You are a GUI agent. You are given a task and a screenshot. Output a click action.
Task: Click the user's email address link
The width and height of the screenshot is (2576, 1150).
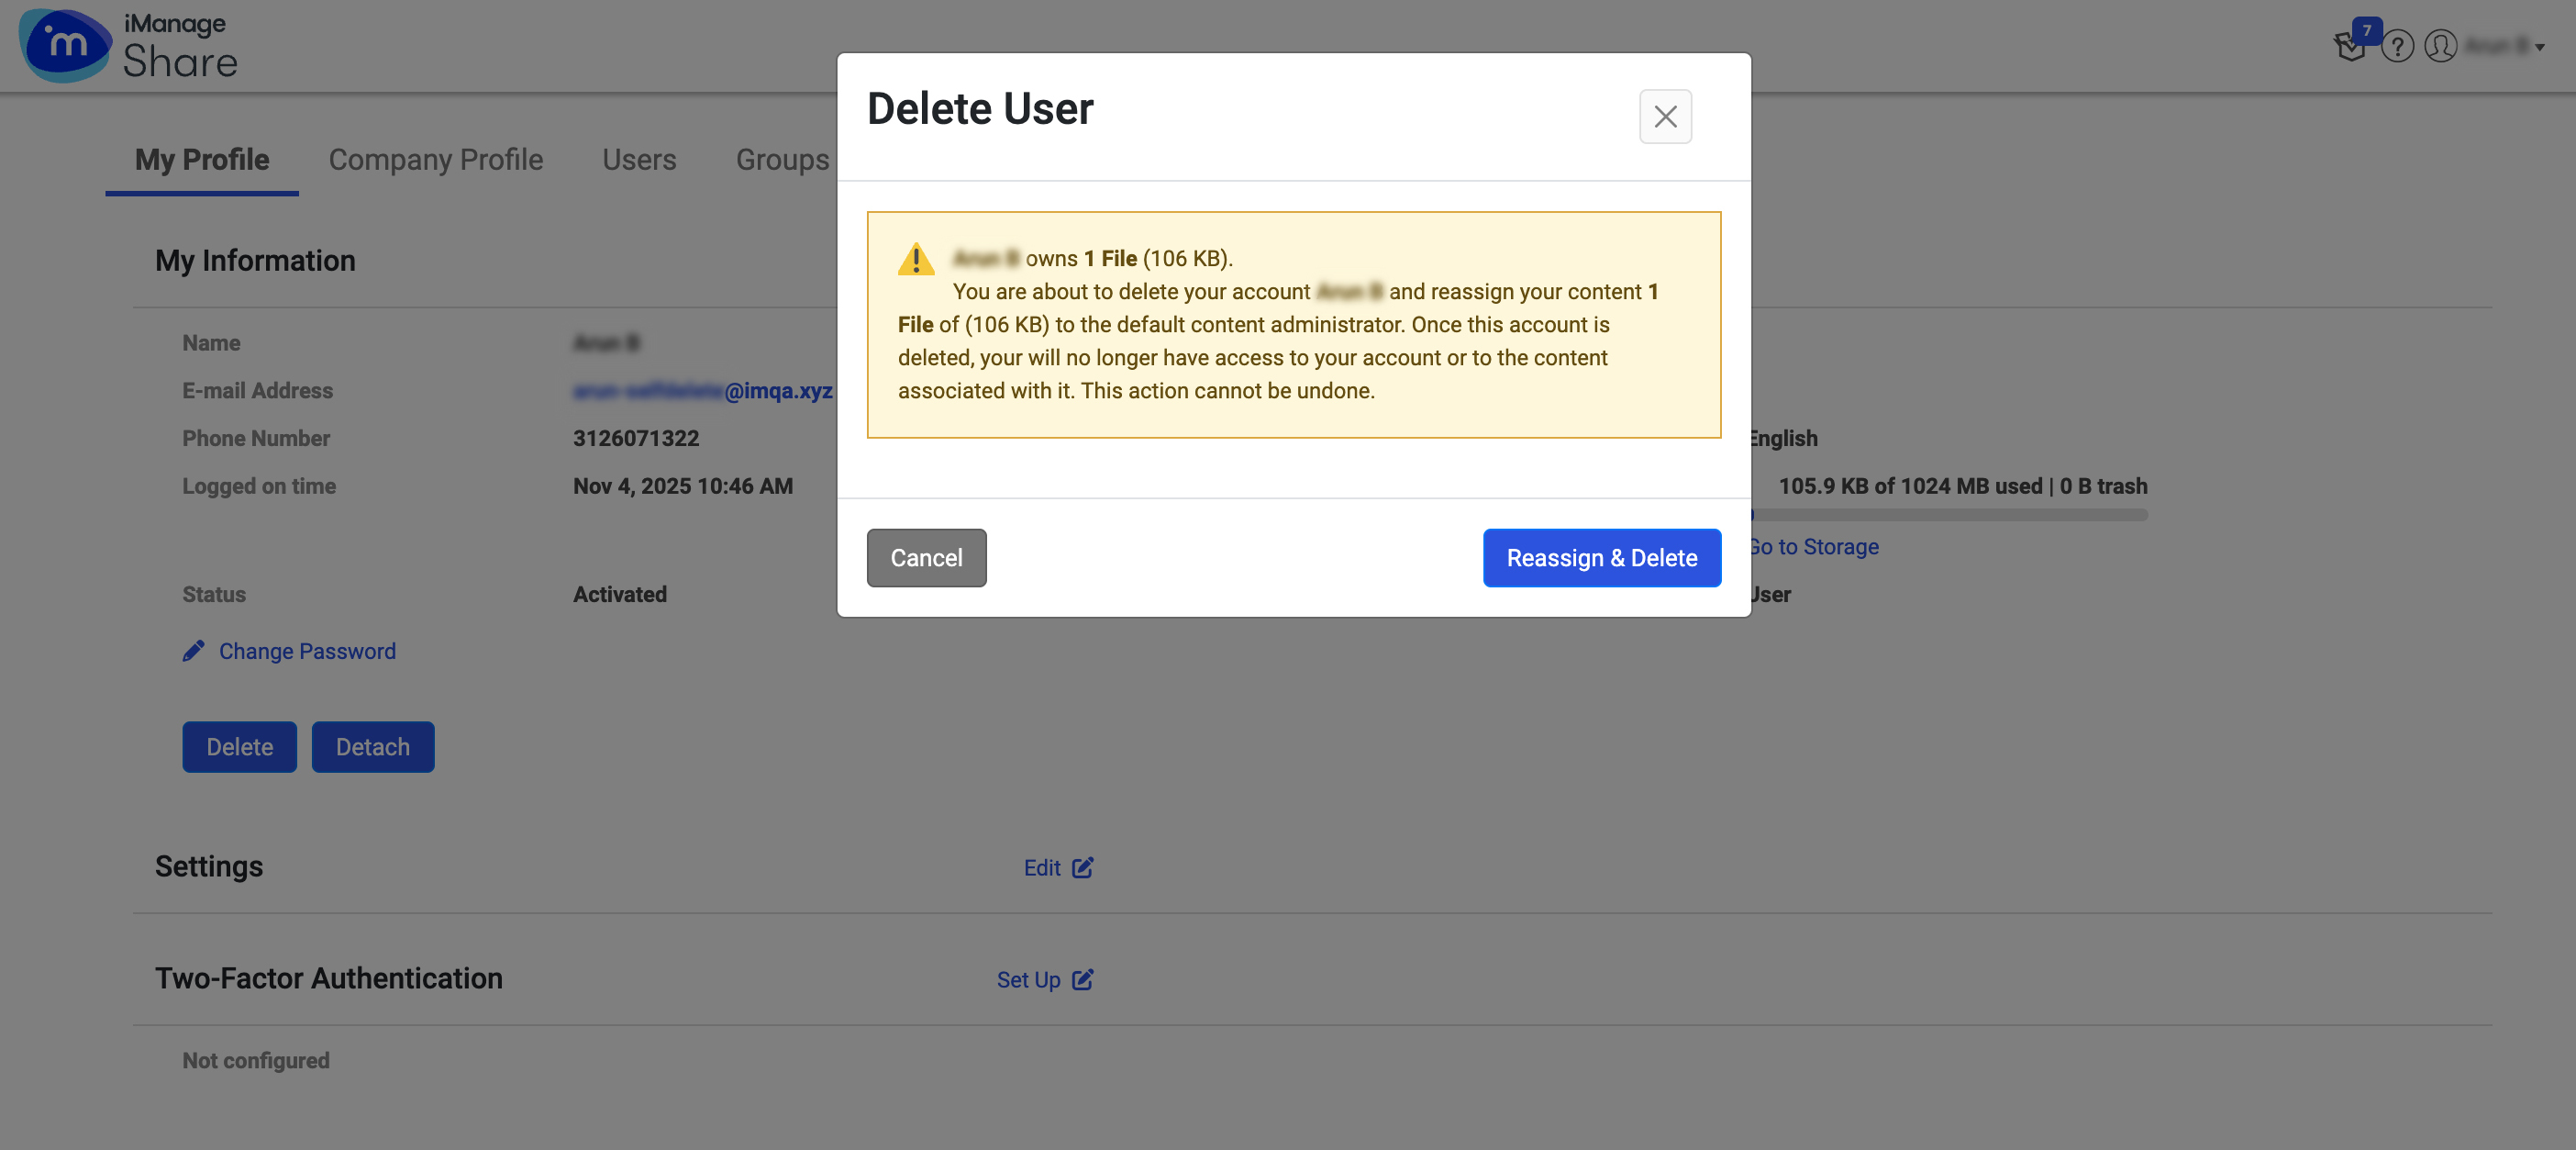pyautogui.click(x=700, y=390)
